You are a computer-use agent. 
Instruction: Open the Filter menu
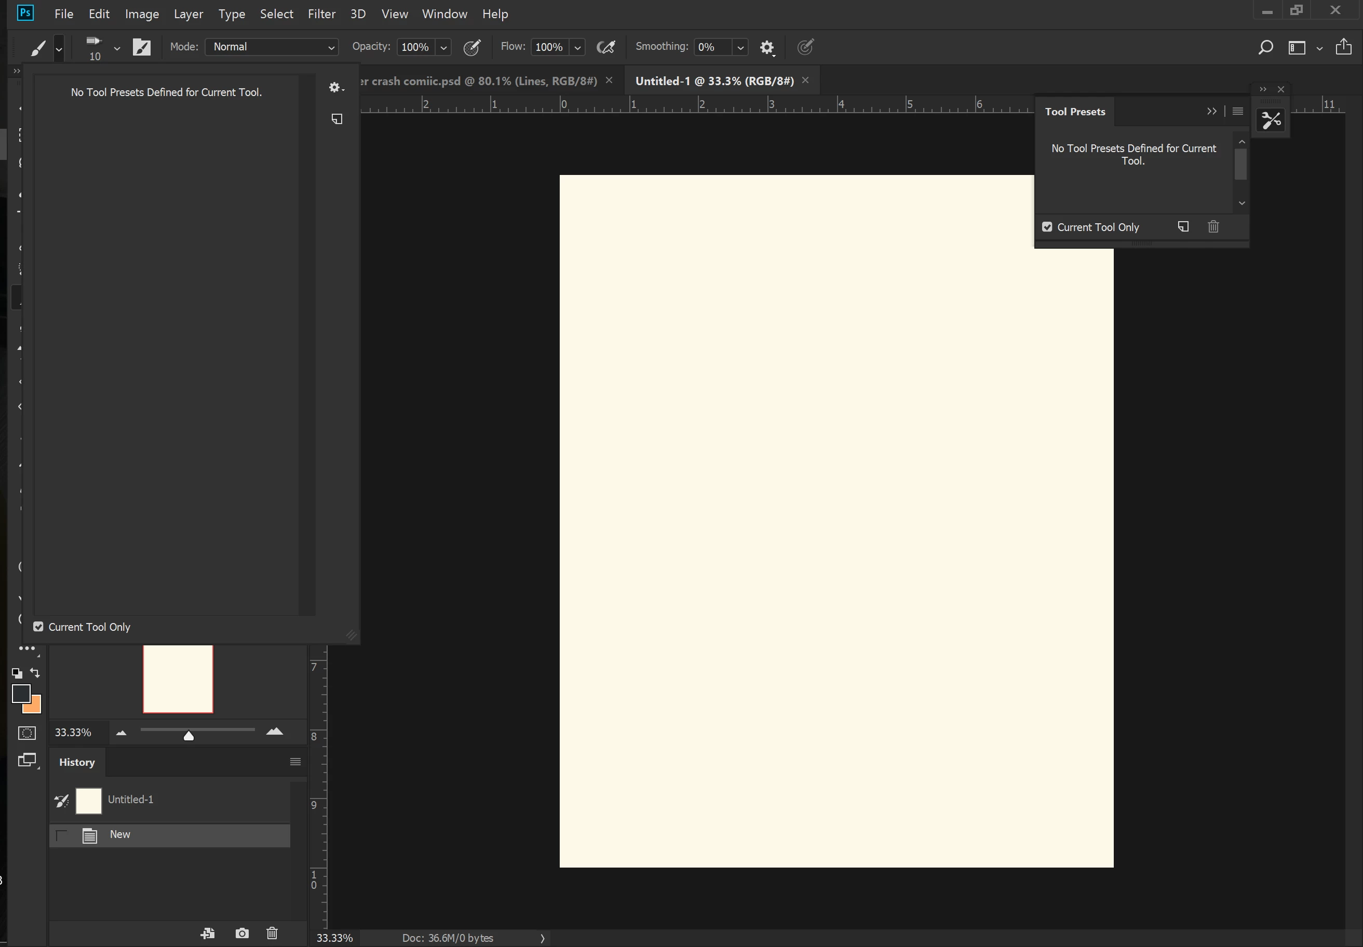(x=321, y=13)
